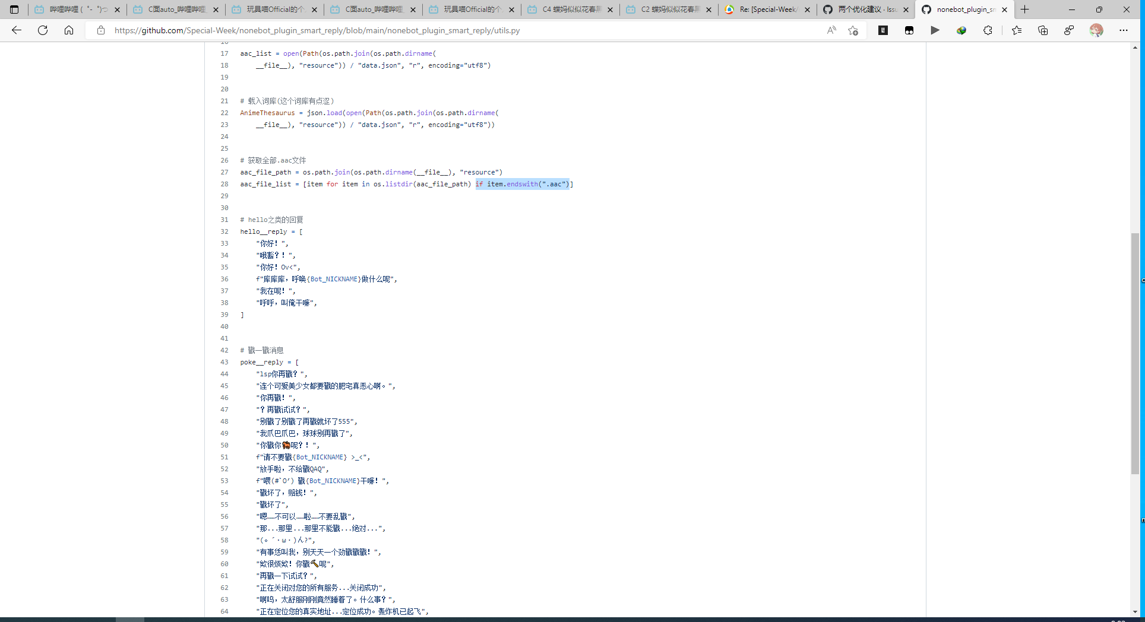Click the black two-eyed extension icon
Image resolution: width=1145 pixels, height=622 pixels.
pos(909,30)
